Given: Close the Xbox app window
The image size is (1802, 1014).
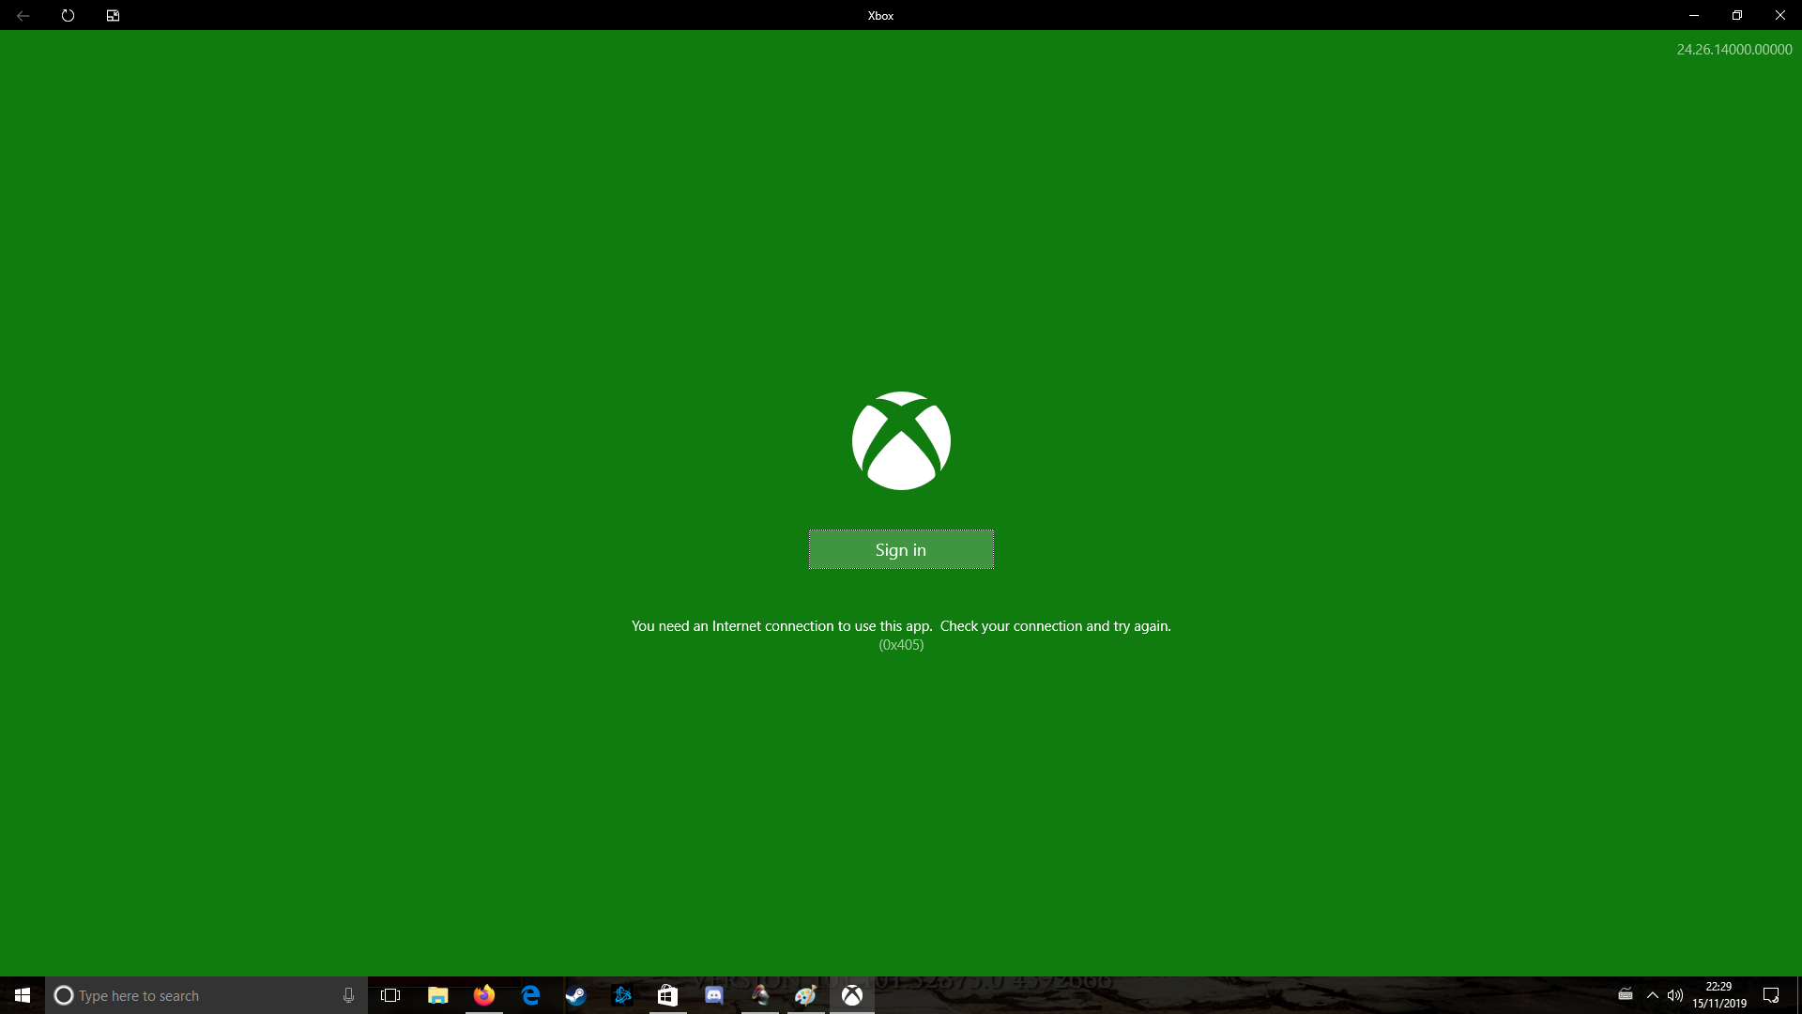Looking at the screenshot, I should 1780,15.
